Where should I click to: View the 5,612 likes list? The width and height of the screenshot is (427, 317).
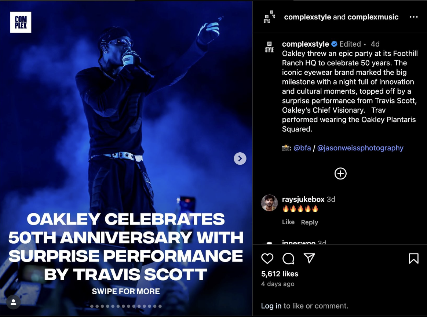(x=280, y=274)
